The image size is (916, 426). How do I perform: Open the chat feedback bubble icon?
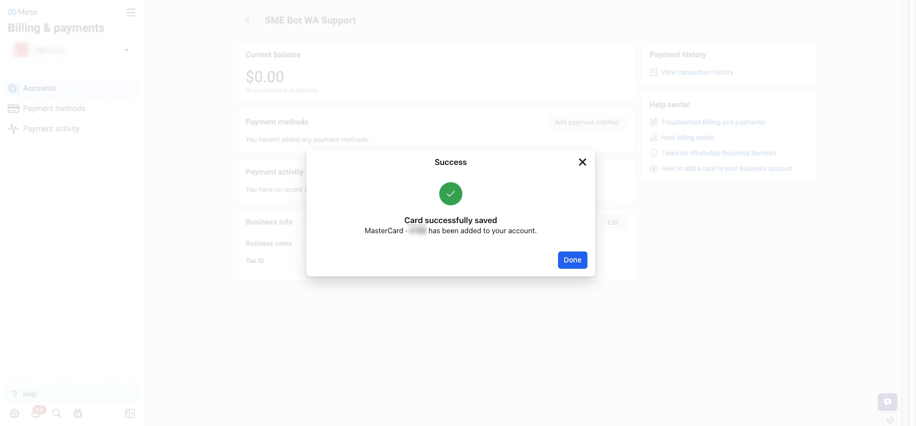888,402
